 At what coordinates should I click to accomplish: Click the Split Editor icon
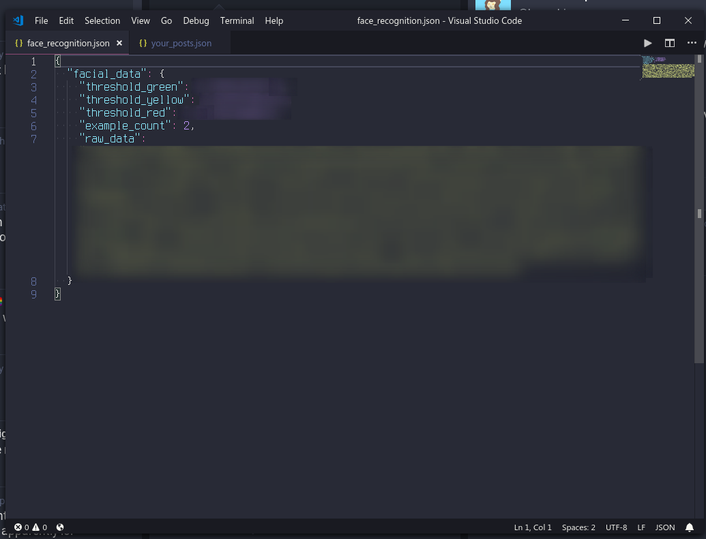click(670, 43)
